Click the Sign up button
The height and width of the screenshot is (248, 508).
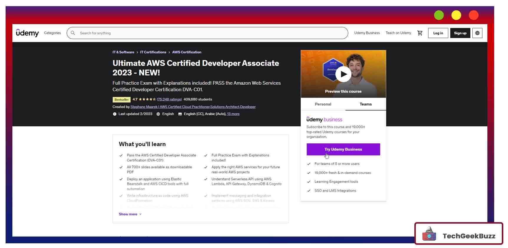(460, 33)
